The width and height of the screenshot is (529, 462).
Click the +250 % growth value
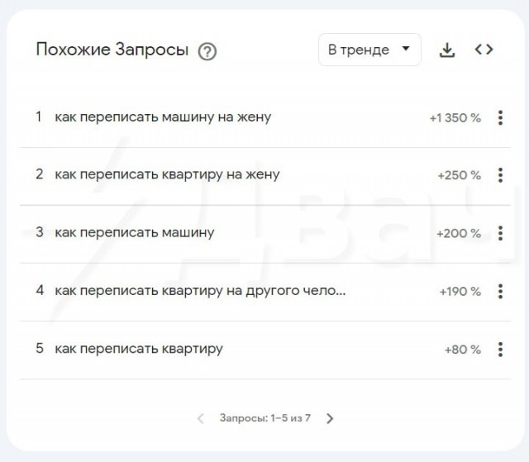click(x=459, y=176)
